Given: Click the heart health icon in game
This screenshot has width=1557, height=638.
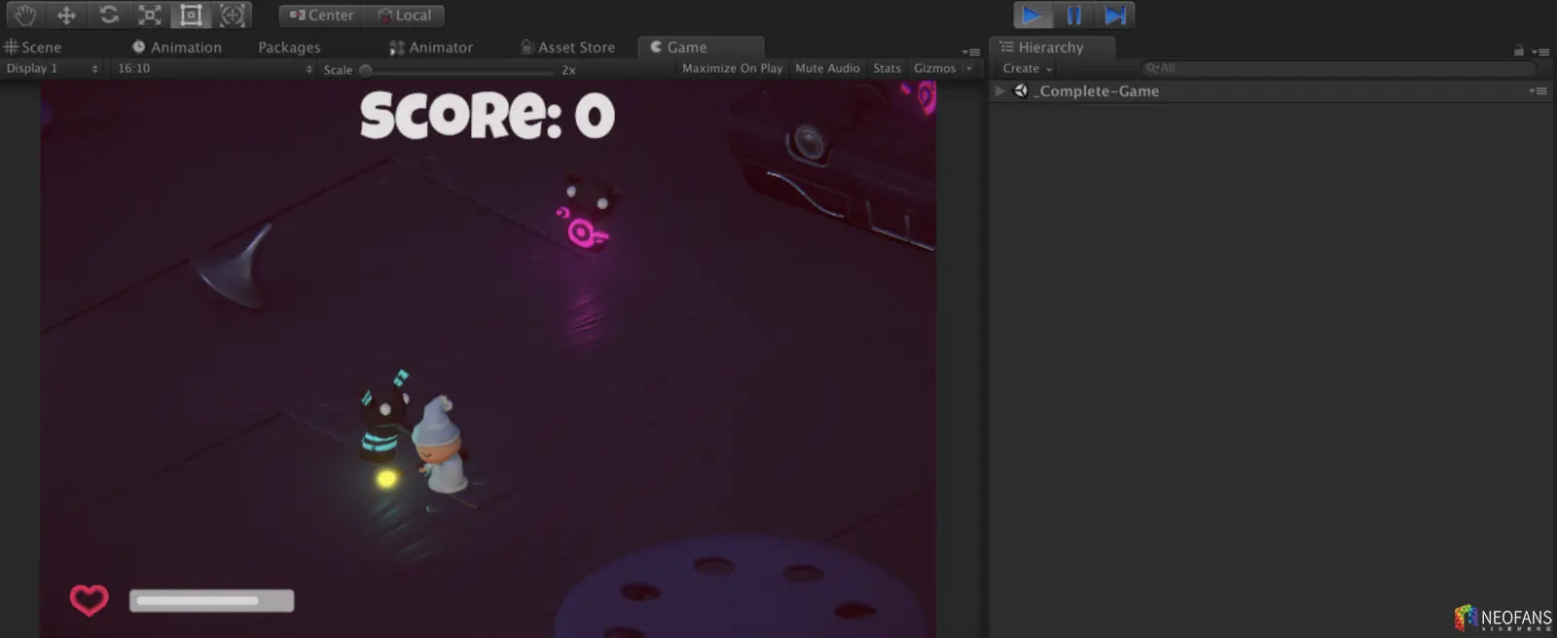Looking at the screenshot, I should coord(89,599).
